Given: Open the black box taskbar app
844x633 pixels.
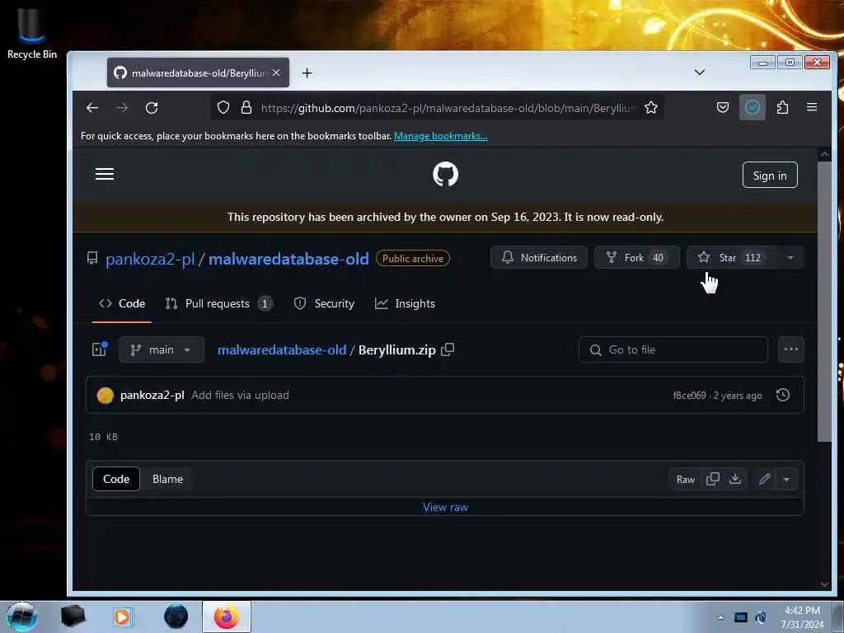Looking at the screenshot, I should [73, 617].
